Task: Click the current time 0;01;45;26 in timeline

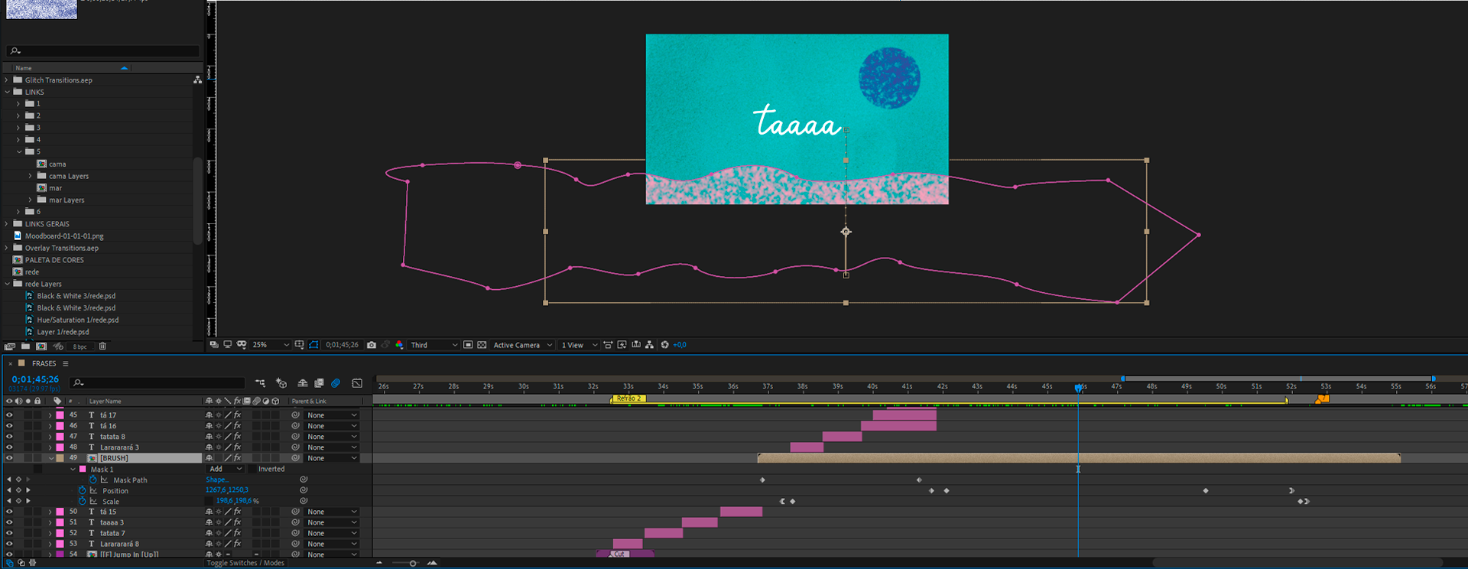Action: coord(35,379)
